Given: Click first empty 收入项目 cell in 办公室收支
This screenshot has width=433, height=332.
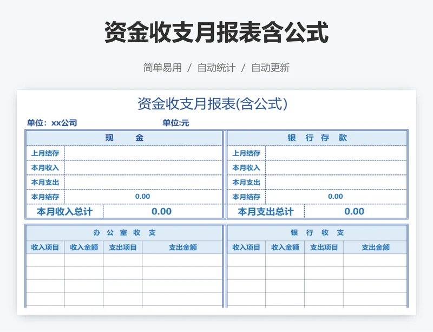Looking at the screenshot, I should click(x=45, y=261).
